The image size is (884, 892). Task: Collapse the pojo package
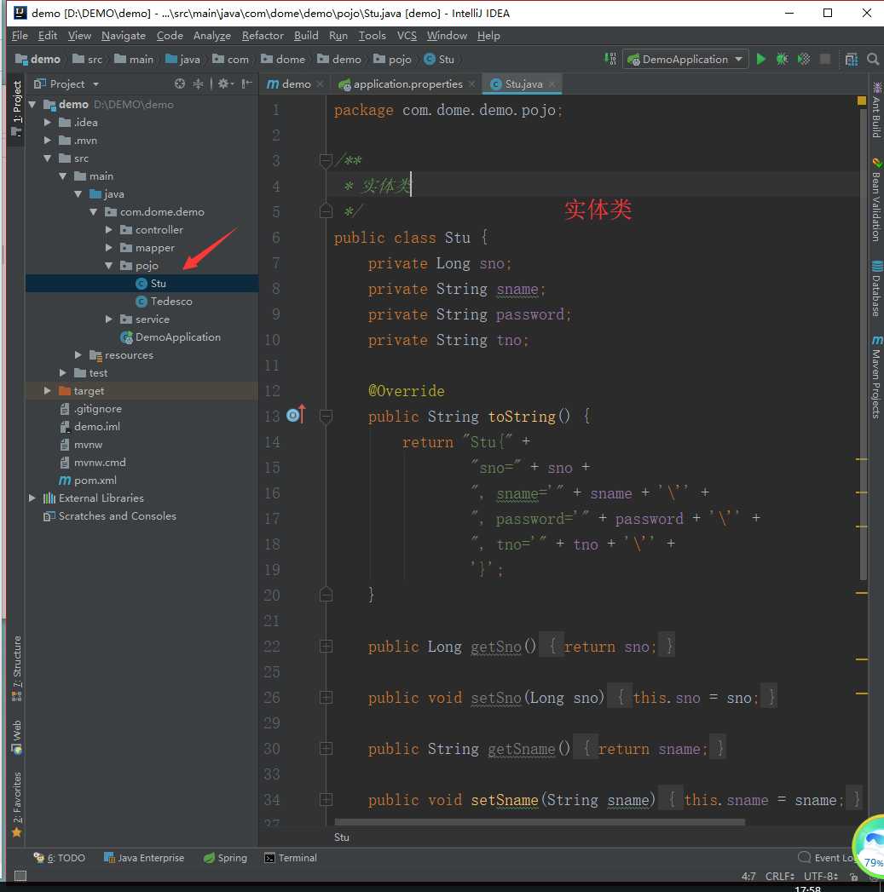[x=109, y=266]
